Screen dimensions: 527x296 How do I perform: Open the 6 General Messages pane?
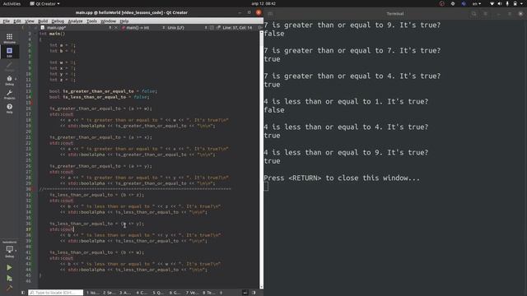point(175,293)
